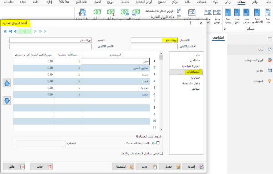Click the الحساب input field
273x174 pixels.
tap(41, 143)
